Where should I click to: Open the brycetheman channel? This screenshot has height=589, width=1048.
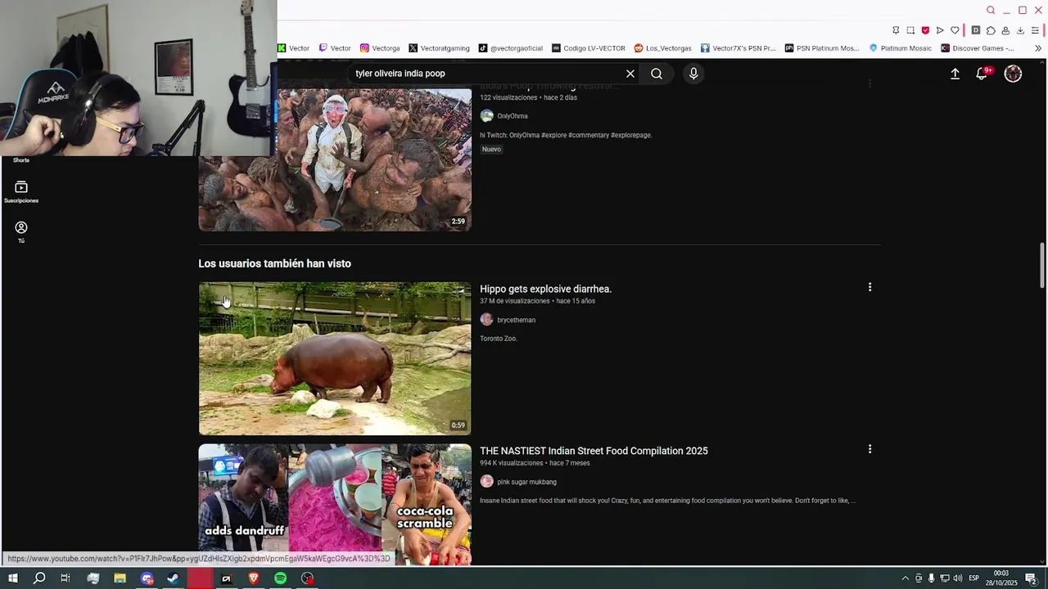[516, 320]
